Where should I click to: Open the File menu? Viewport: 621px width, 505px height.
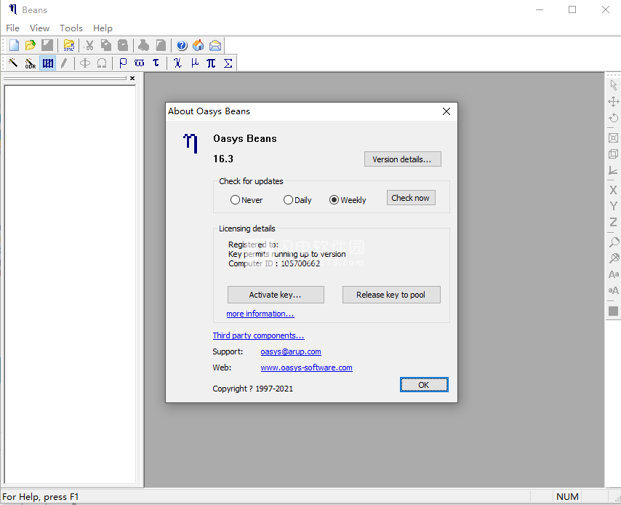tap(12, 28)
